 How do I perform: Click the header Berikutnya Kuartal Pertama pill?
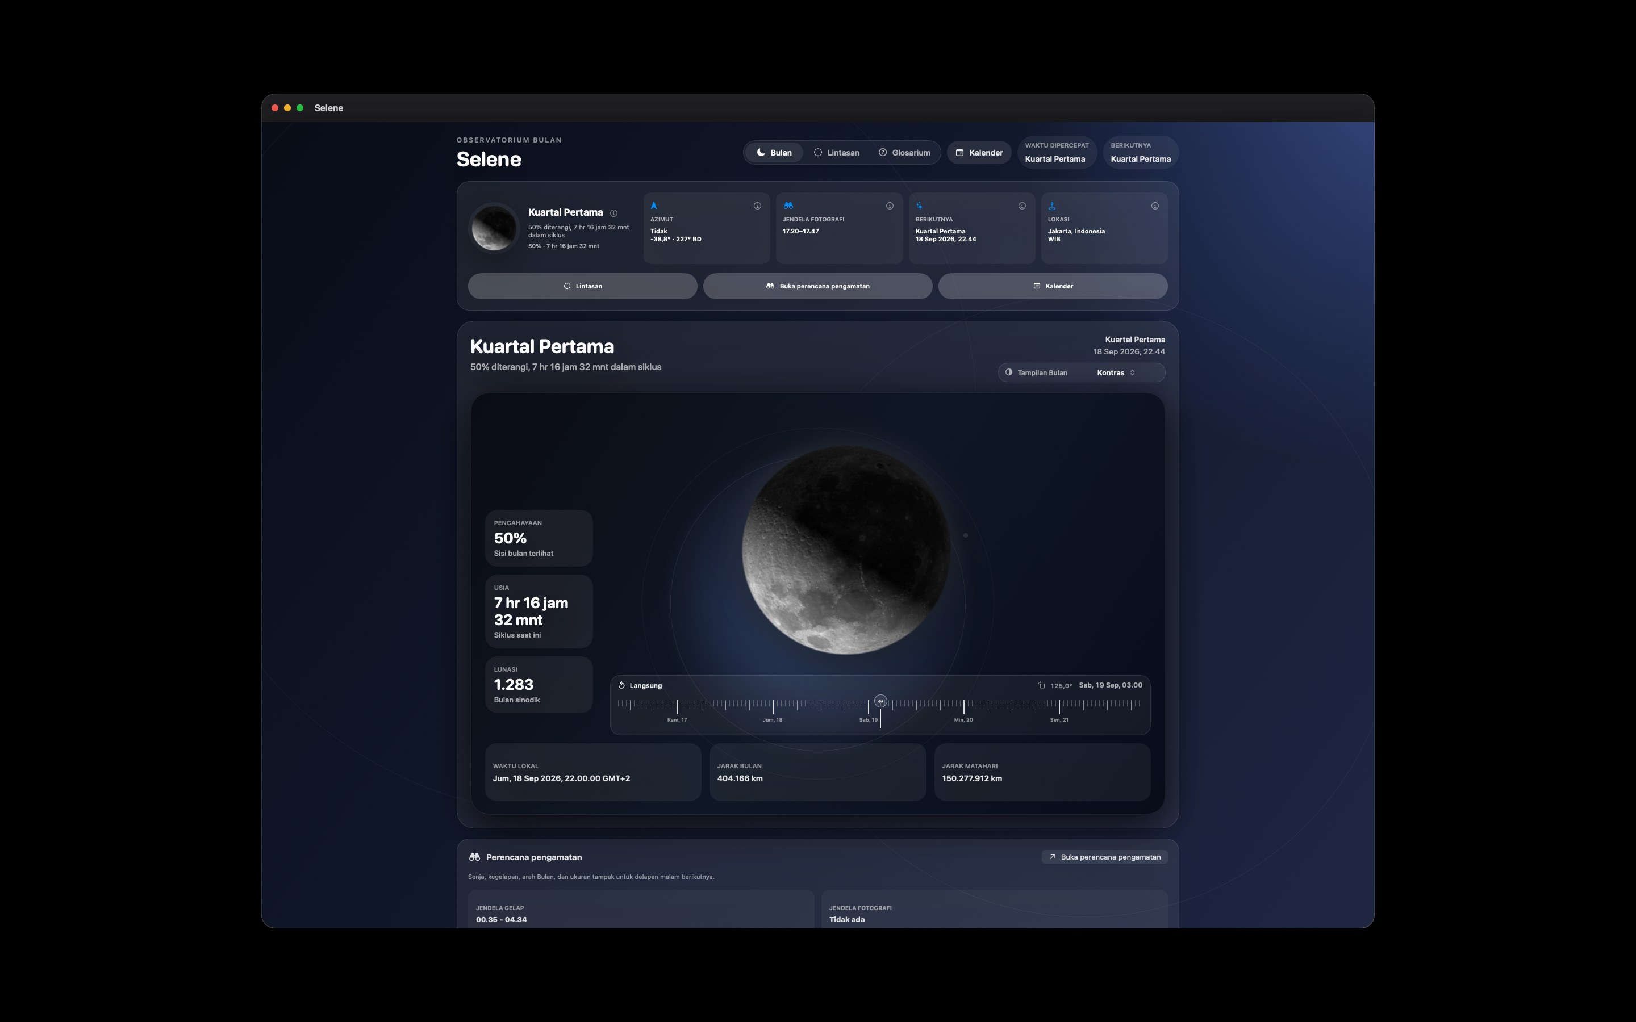coord(1141,153)
